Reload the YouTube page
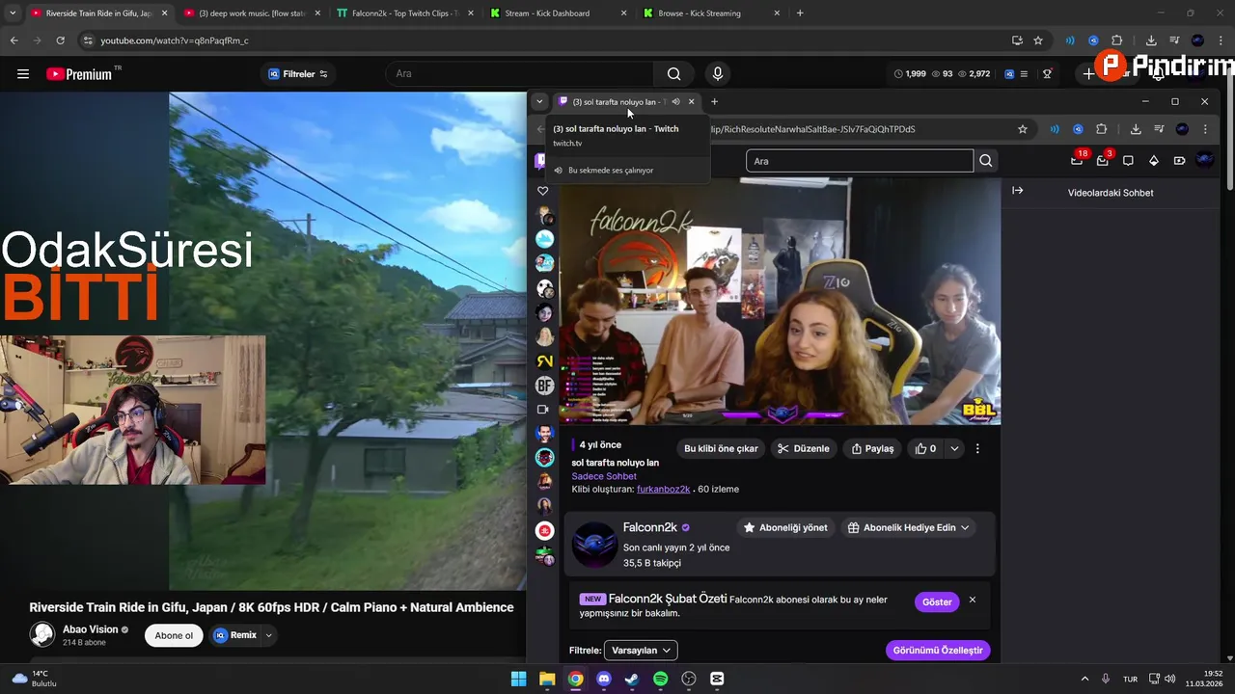 (x=60, y=40)
